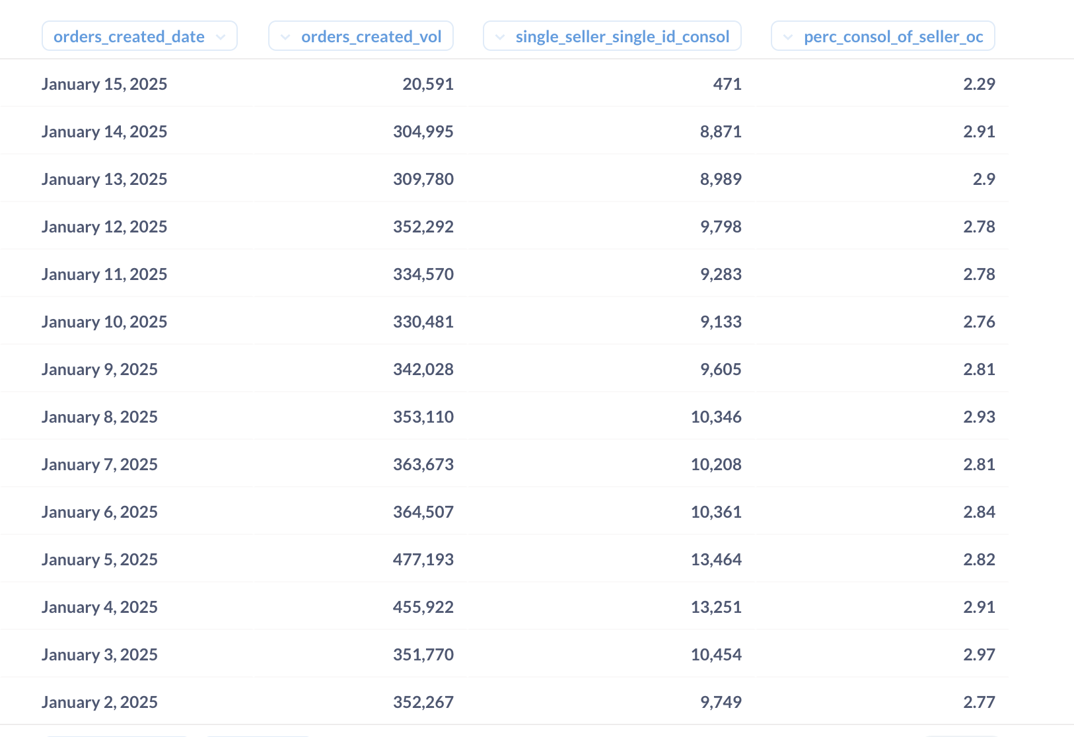This screenshot has height=737, width=1074.
Task: Select the orders volume value 342,028
Action: coord(423,369)
